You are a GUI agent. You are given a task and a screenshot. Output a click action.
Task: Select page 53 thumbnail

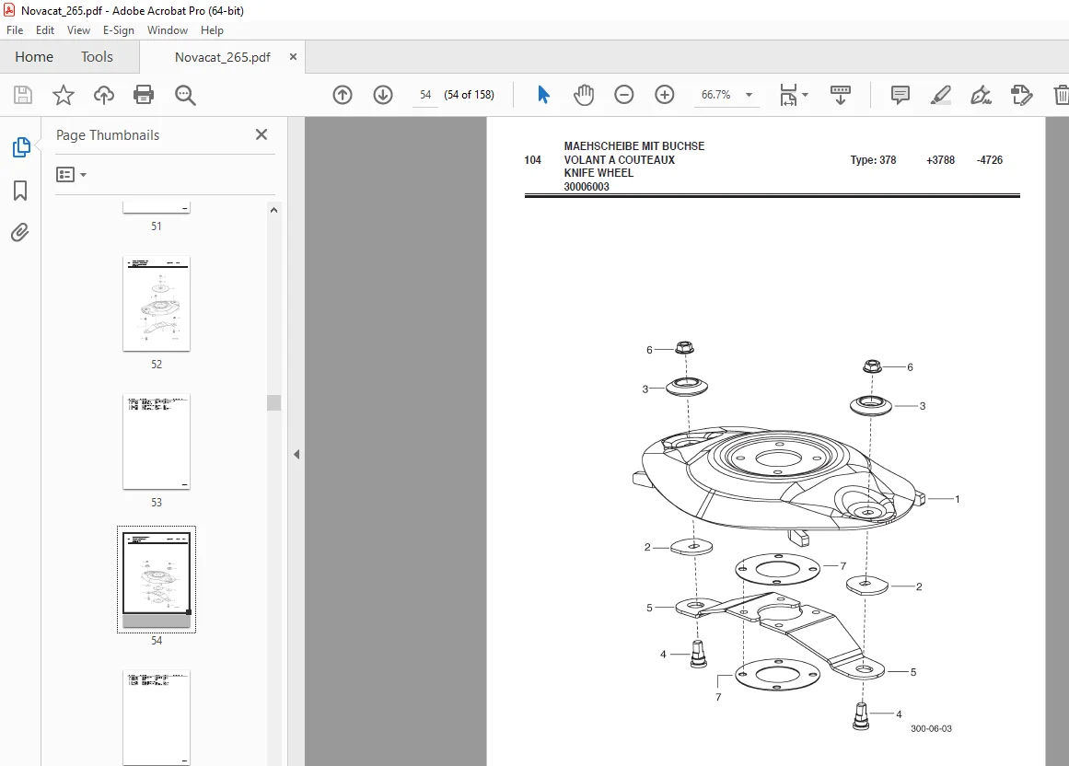pyautogui.click(x=157, y=442)
